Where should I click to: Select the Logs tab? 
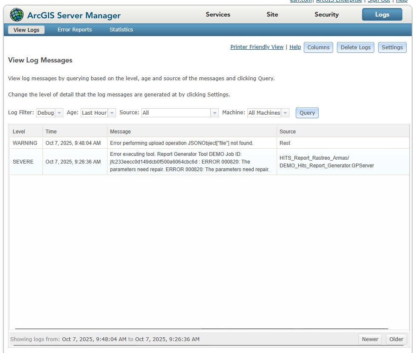pyautogui.click(x=382, y=14)
